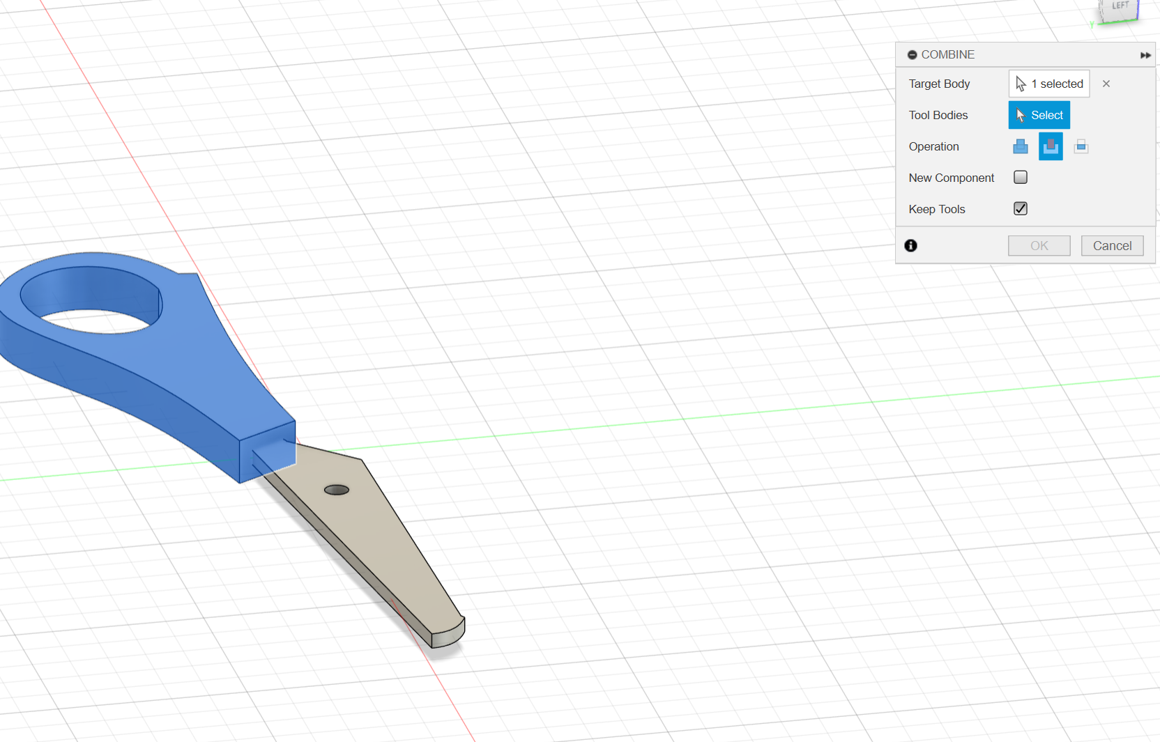Click the OK button
1160x742 pixels.
click(1039, 246)
